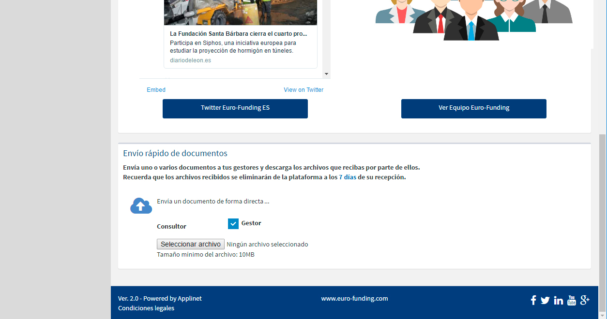Open the View on Twitter link
The width and height of the screenshot is (607, 319).
303,90
